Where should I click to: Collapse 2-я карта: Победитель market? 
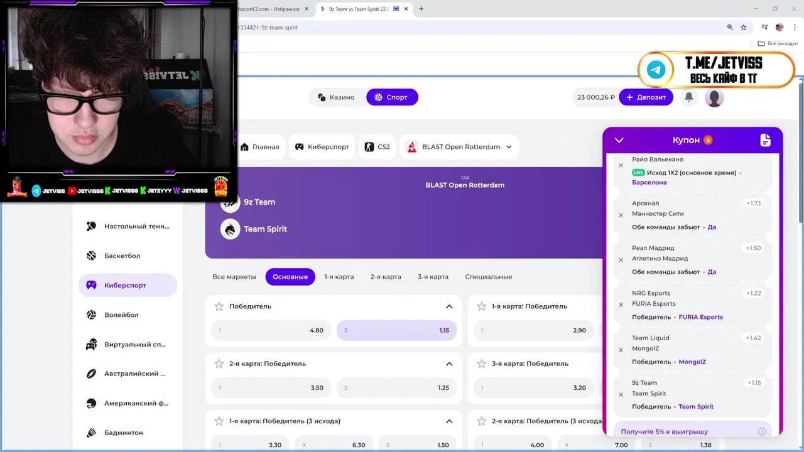(x=449, y=363)
